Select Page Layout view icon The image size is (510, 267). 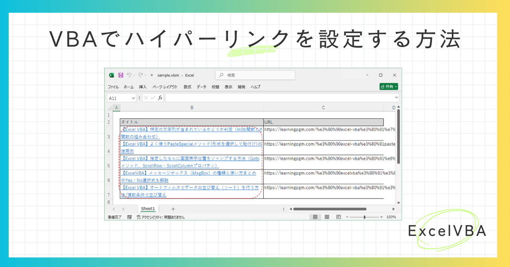pyautogui.click(x=327, y=217)
